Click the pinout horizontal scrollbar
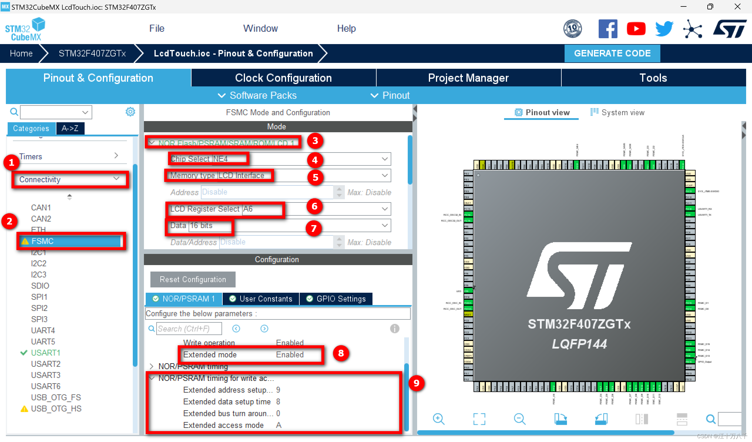The height and width of the screenshot is (442, 752). (x=545, y=433)
